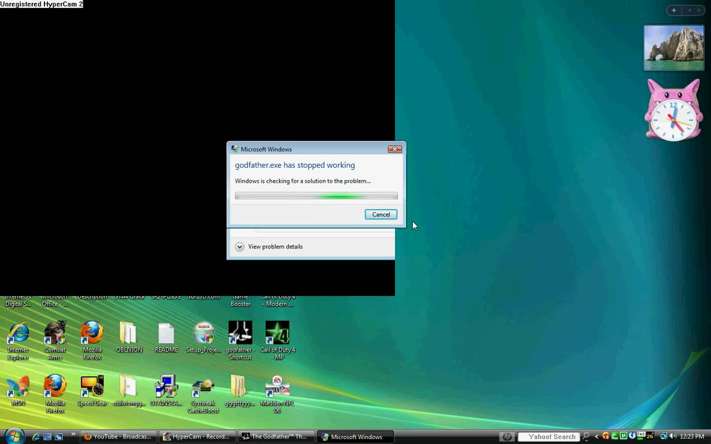Click the yellow 26 temperature tray icon
711x444 pixels.
(650, 437)
